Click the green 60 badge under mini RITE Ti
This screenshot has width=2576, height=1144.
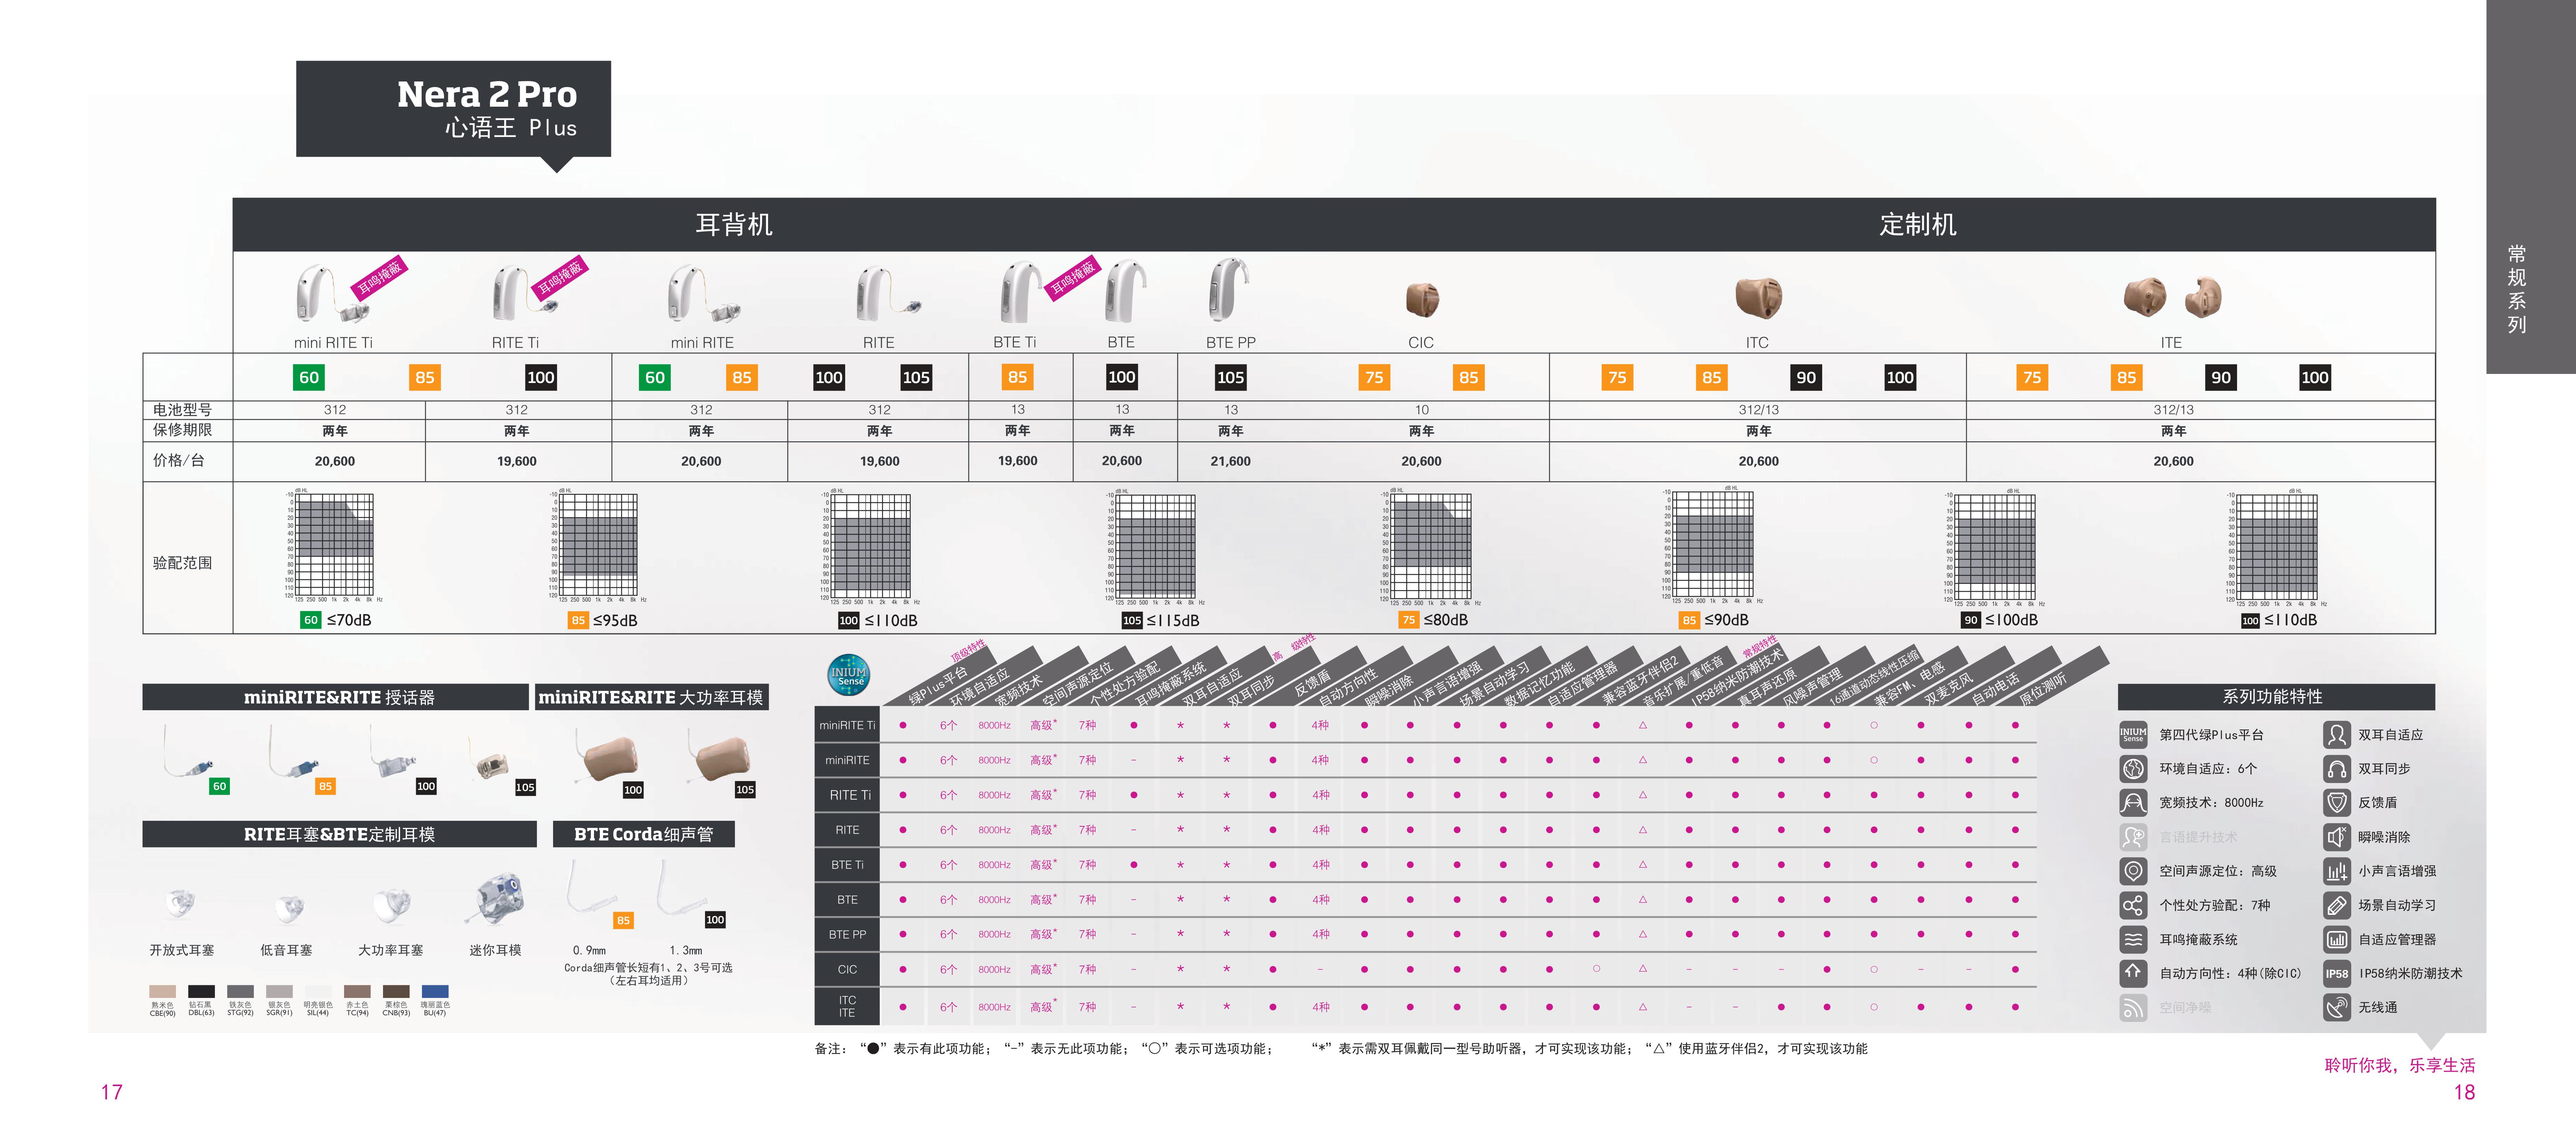pyautogui.click(x=309, y=377)
